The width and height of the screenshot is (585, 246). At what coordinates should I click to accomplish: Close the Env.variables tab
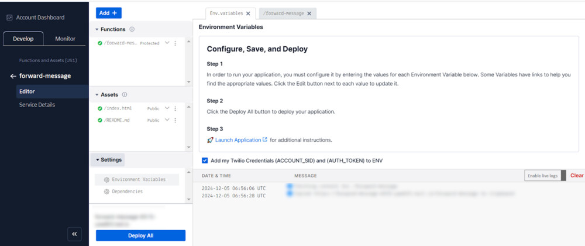[248, 13]
